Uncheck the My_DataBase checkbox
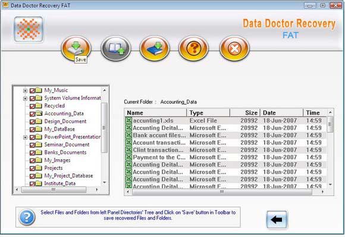345x237 pixels. coord(32,129)
